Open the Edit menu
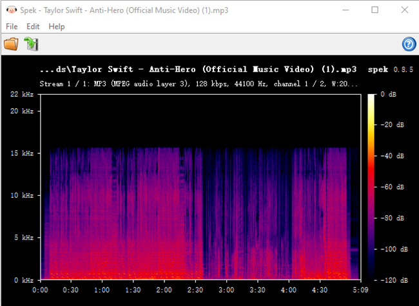Image resolution: width=419 pixels, height=306 pixels. (x=33, y=26)
